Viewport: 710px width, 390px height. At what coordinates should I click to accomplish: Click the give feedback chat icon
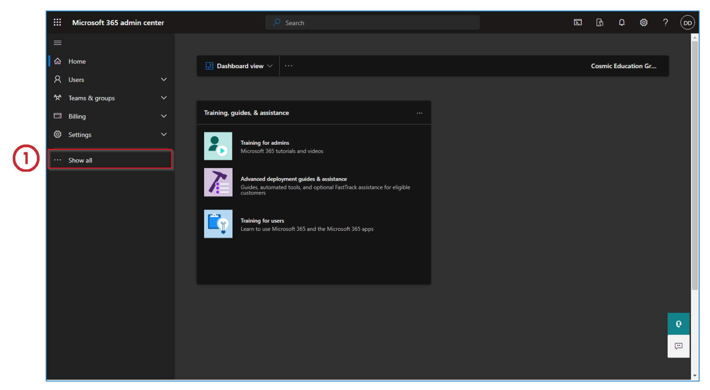[678, 346]
